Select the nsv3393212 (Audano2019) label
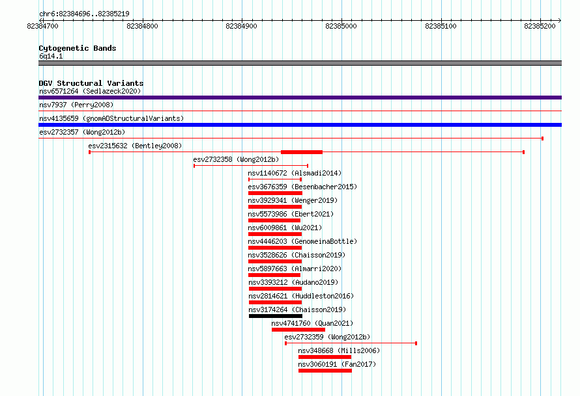The width and height of the screenshot is (580, 396). point(293,282)
